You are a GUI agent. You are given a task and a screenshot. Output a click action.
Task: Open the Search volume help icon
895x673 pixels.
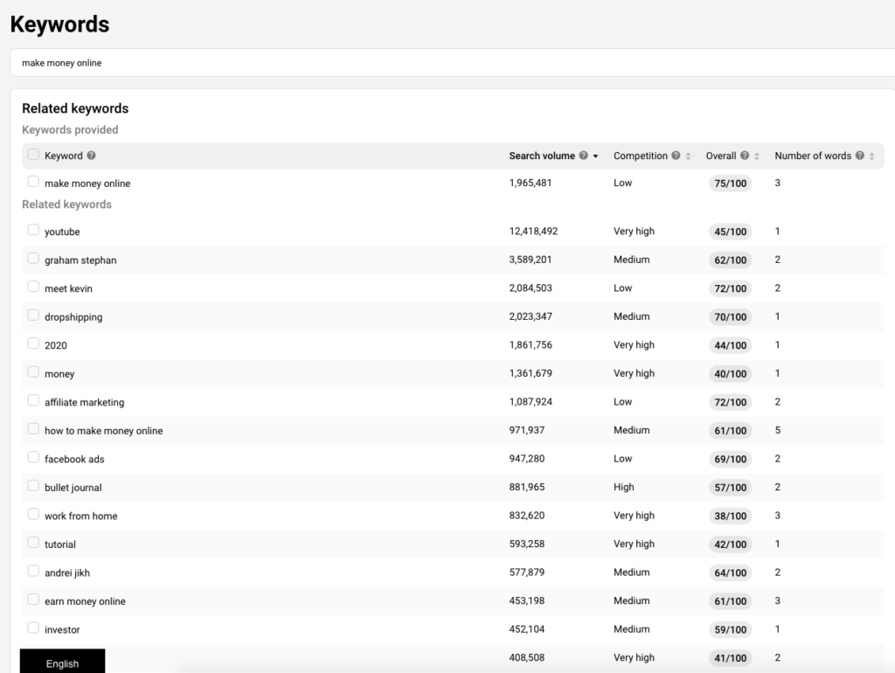click(583, 156)
